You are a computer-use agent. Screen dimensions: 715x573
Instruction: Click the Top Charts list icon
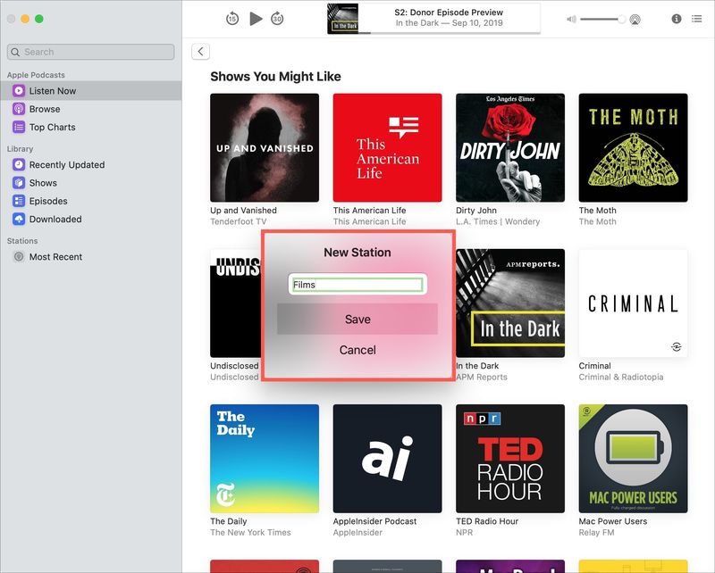point(19,127)
